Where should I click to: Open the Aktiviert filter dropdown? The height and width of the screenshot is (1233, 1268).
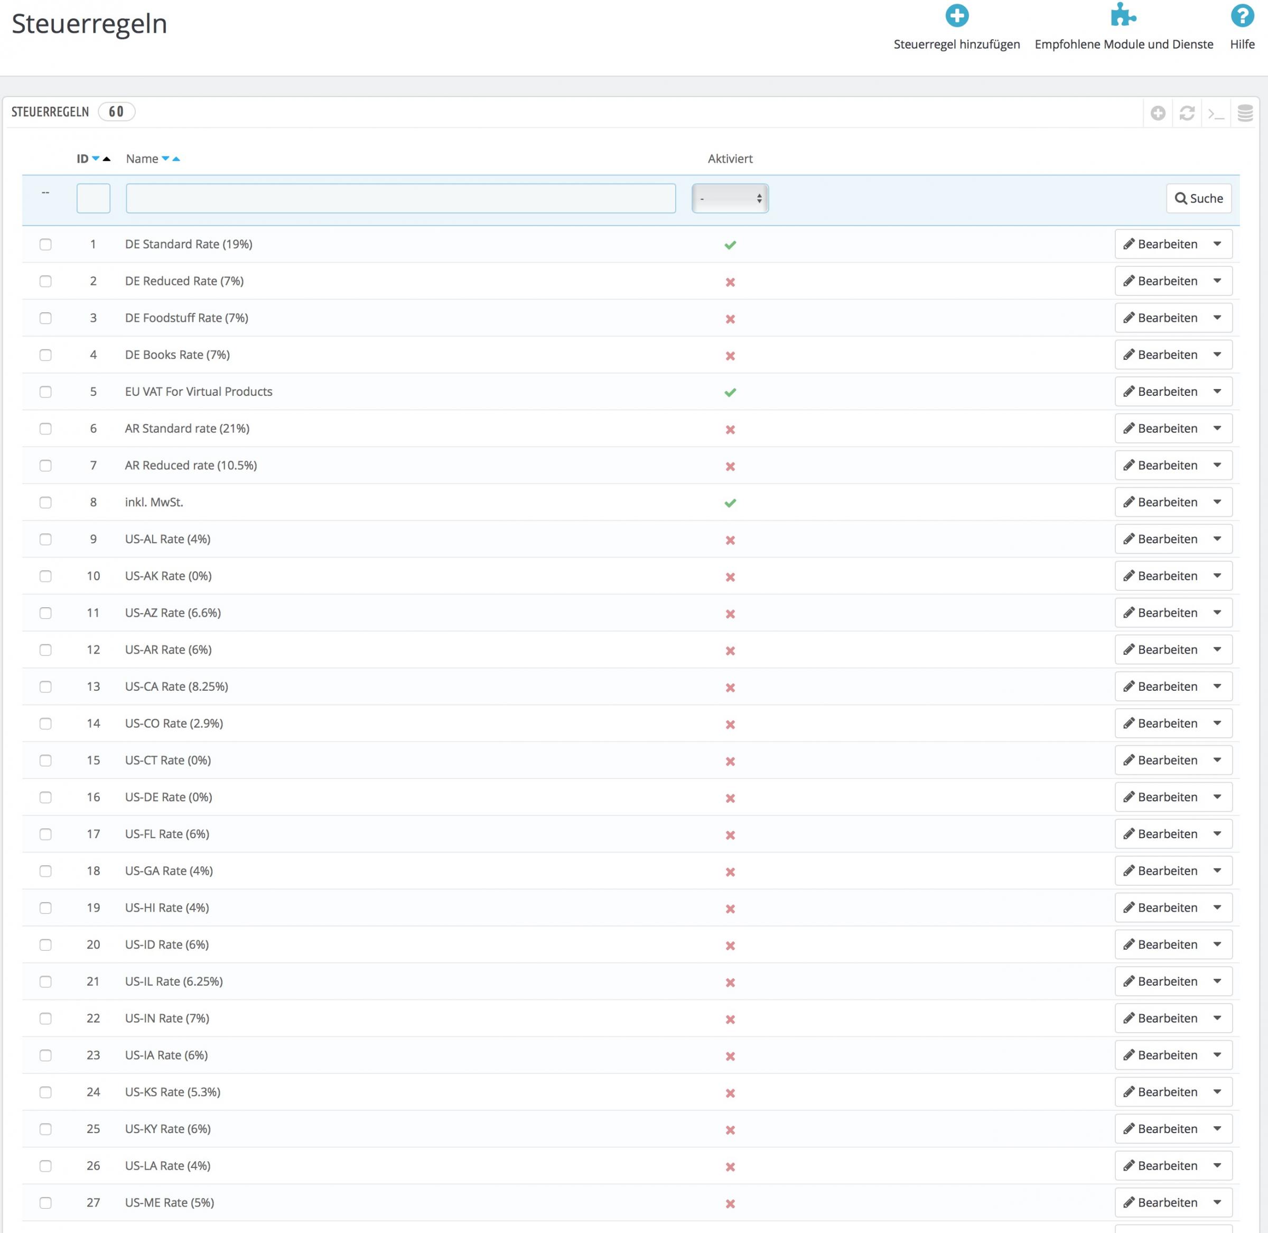[730, 198]
